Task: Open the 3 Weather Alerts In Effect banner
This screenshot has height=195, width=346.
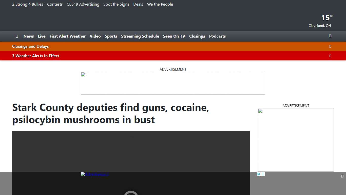Action: [x=35, y=56]
